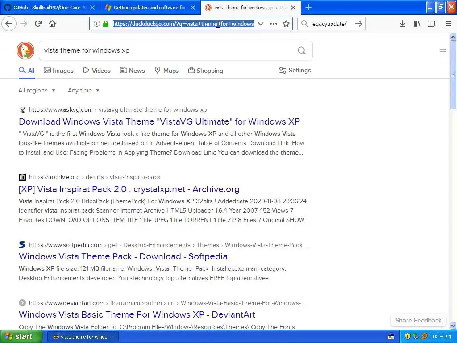Open the Windows Start menu

coord(21,337)
